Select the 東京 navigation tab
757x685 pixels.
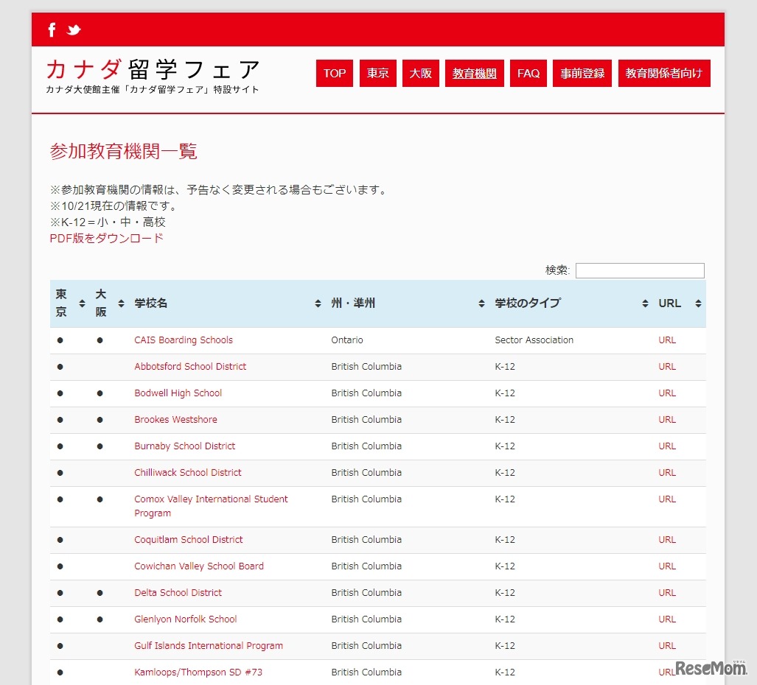click(377, 73)
